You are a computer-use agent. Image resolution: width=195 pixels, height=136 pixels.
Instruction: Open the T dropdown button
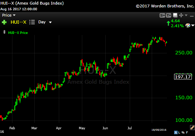tap(168, 16)
